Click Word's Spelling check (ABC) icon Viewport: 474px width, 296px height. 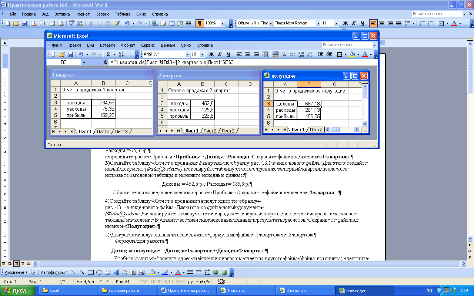[72, 23]
